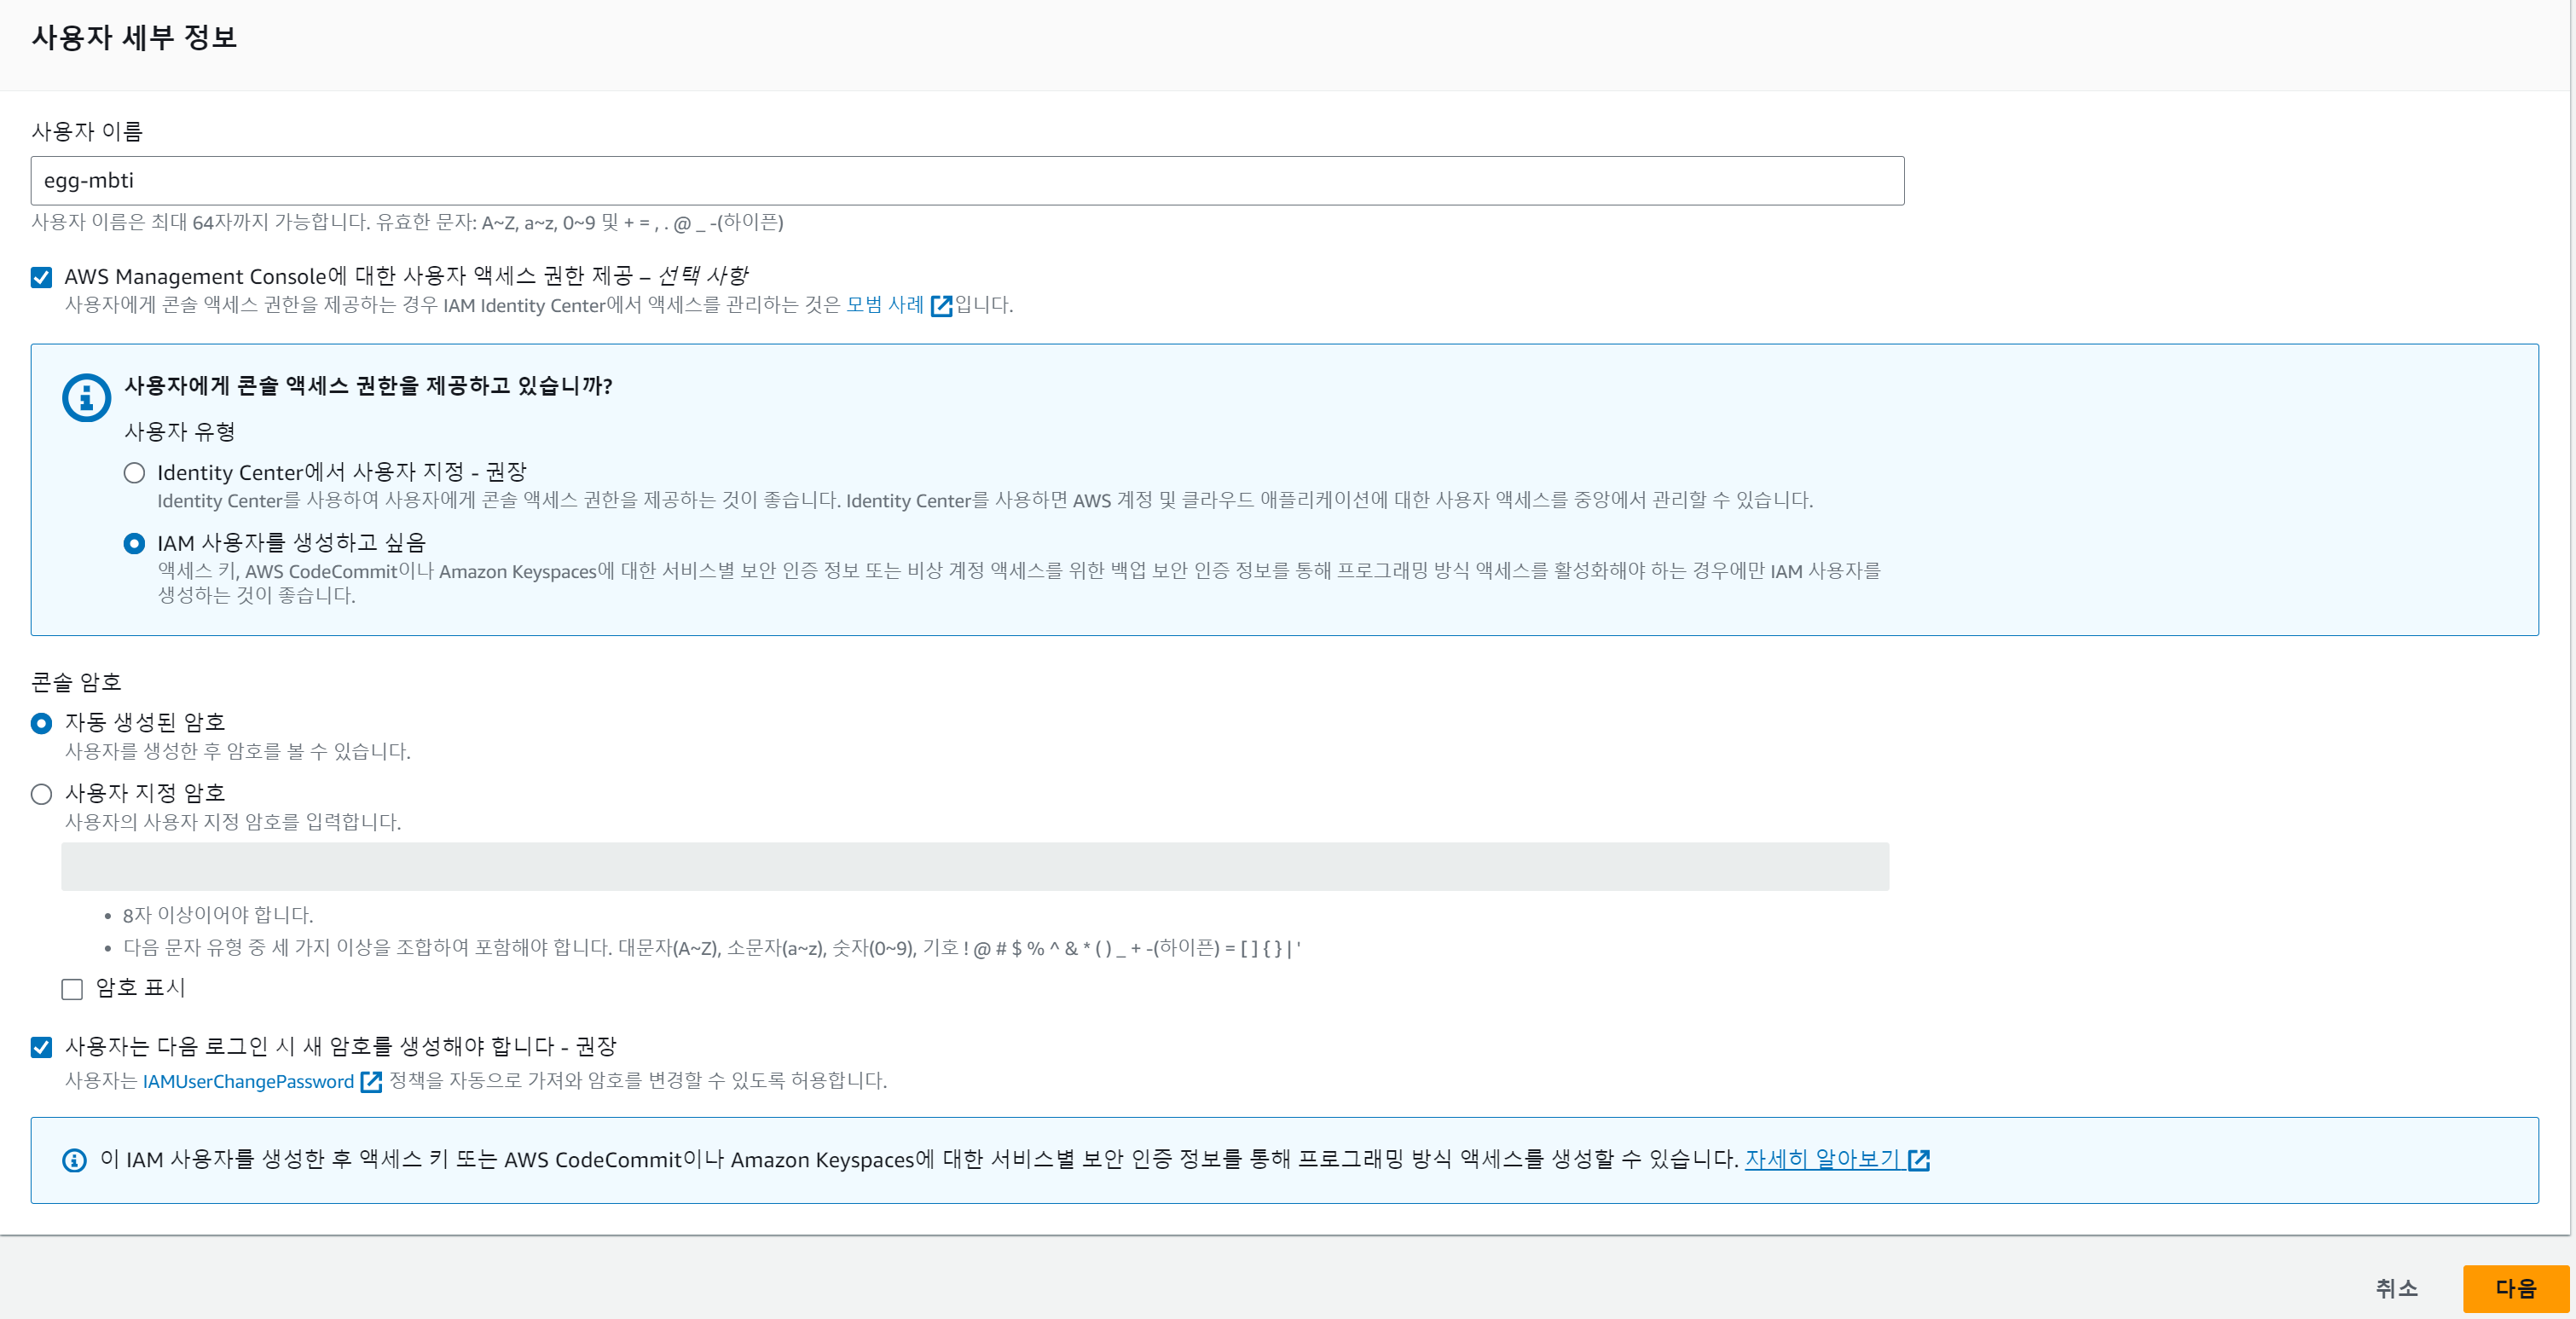
Task: Click the 사용자 이름 field label
Action: pyautogui.click(x=87, y=131)
